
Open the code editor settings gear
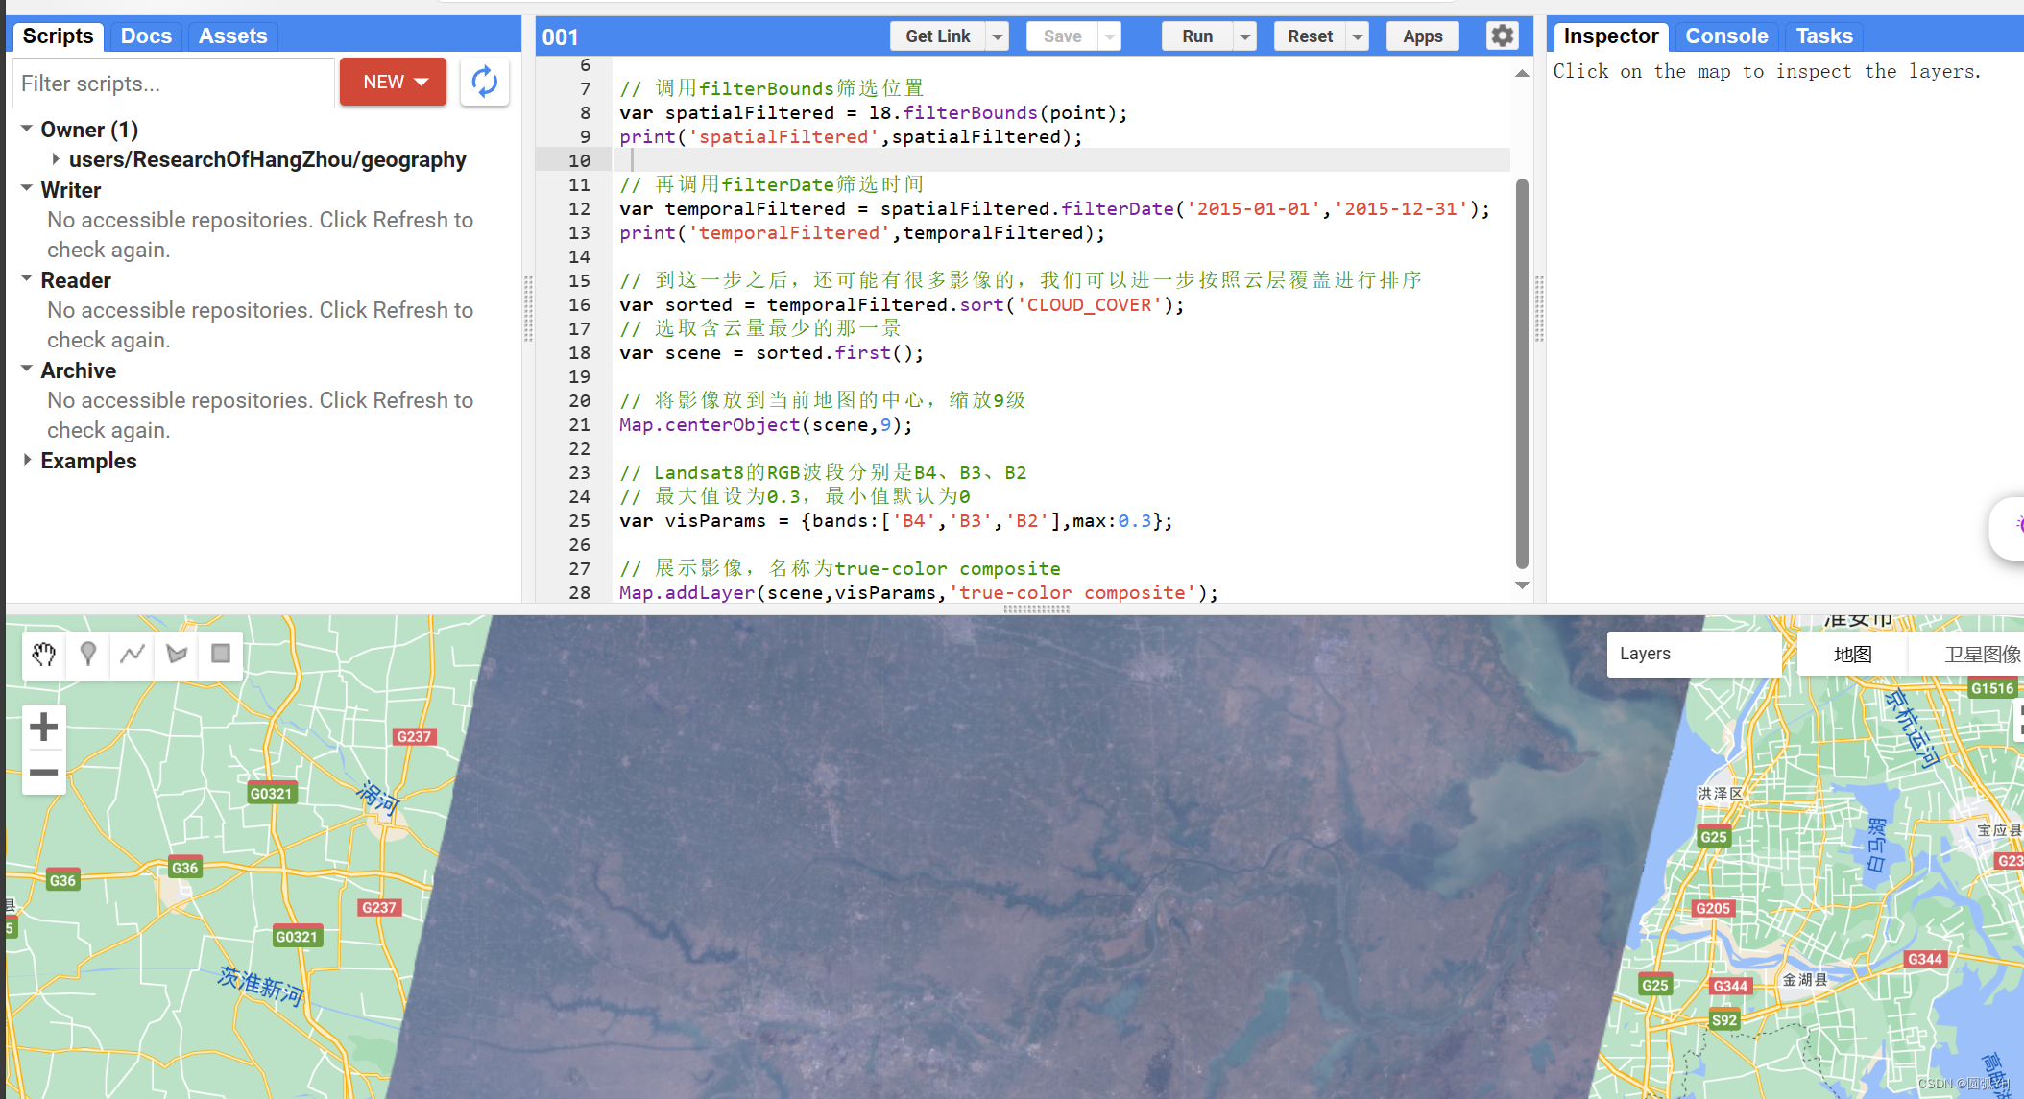click(x=1502, y=36)
